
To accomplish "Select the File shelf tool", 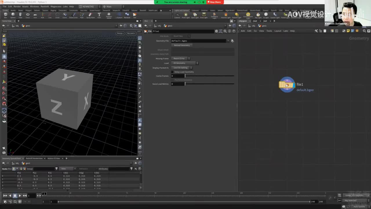I will coord(134,15).
